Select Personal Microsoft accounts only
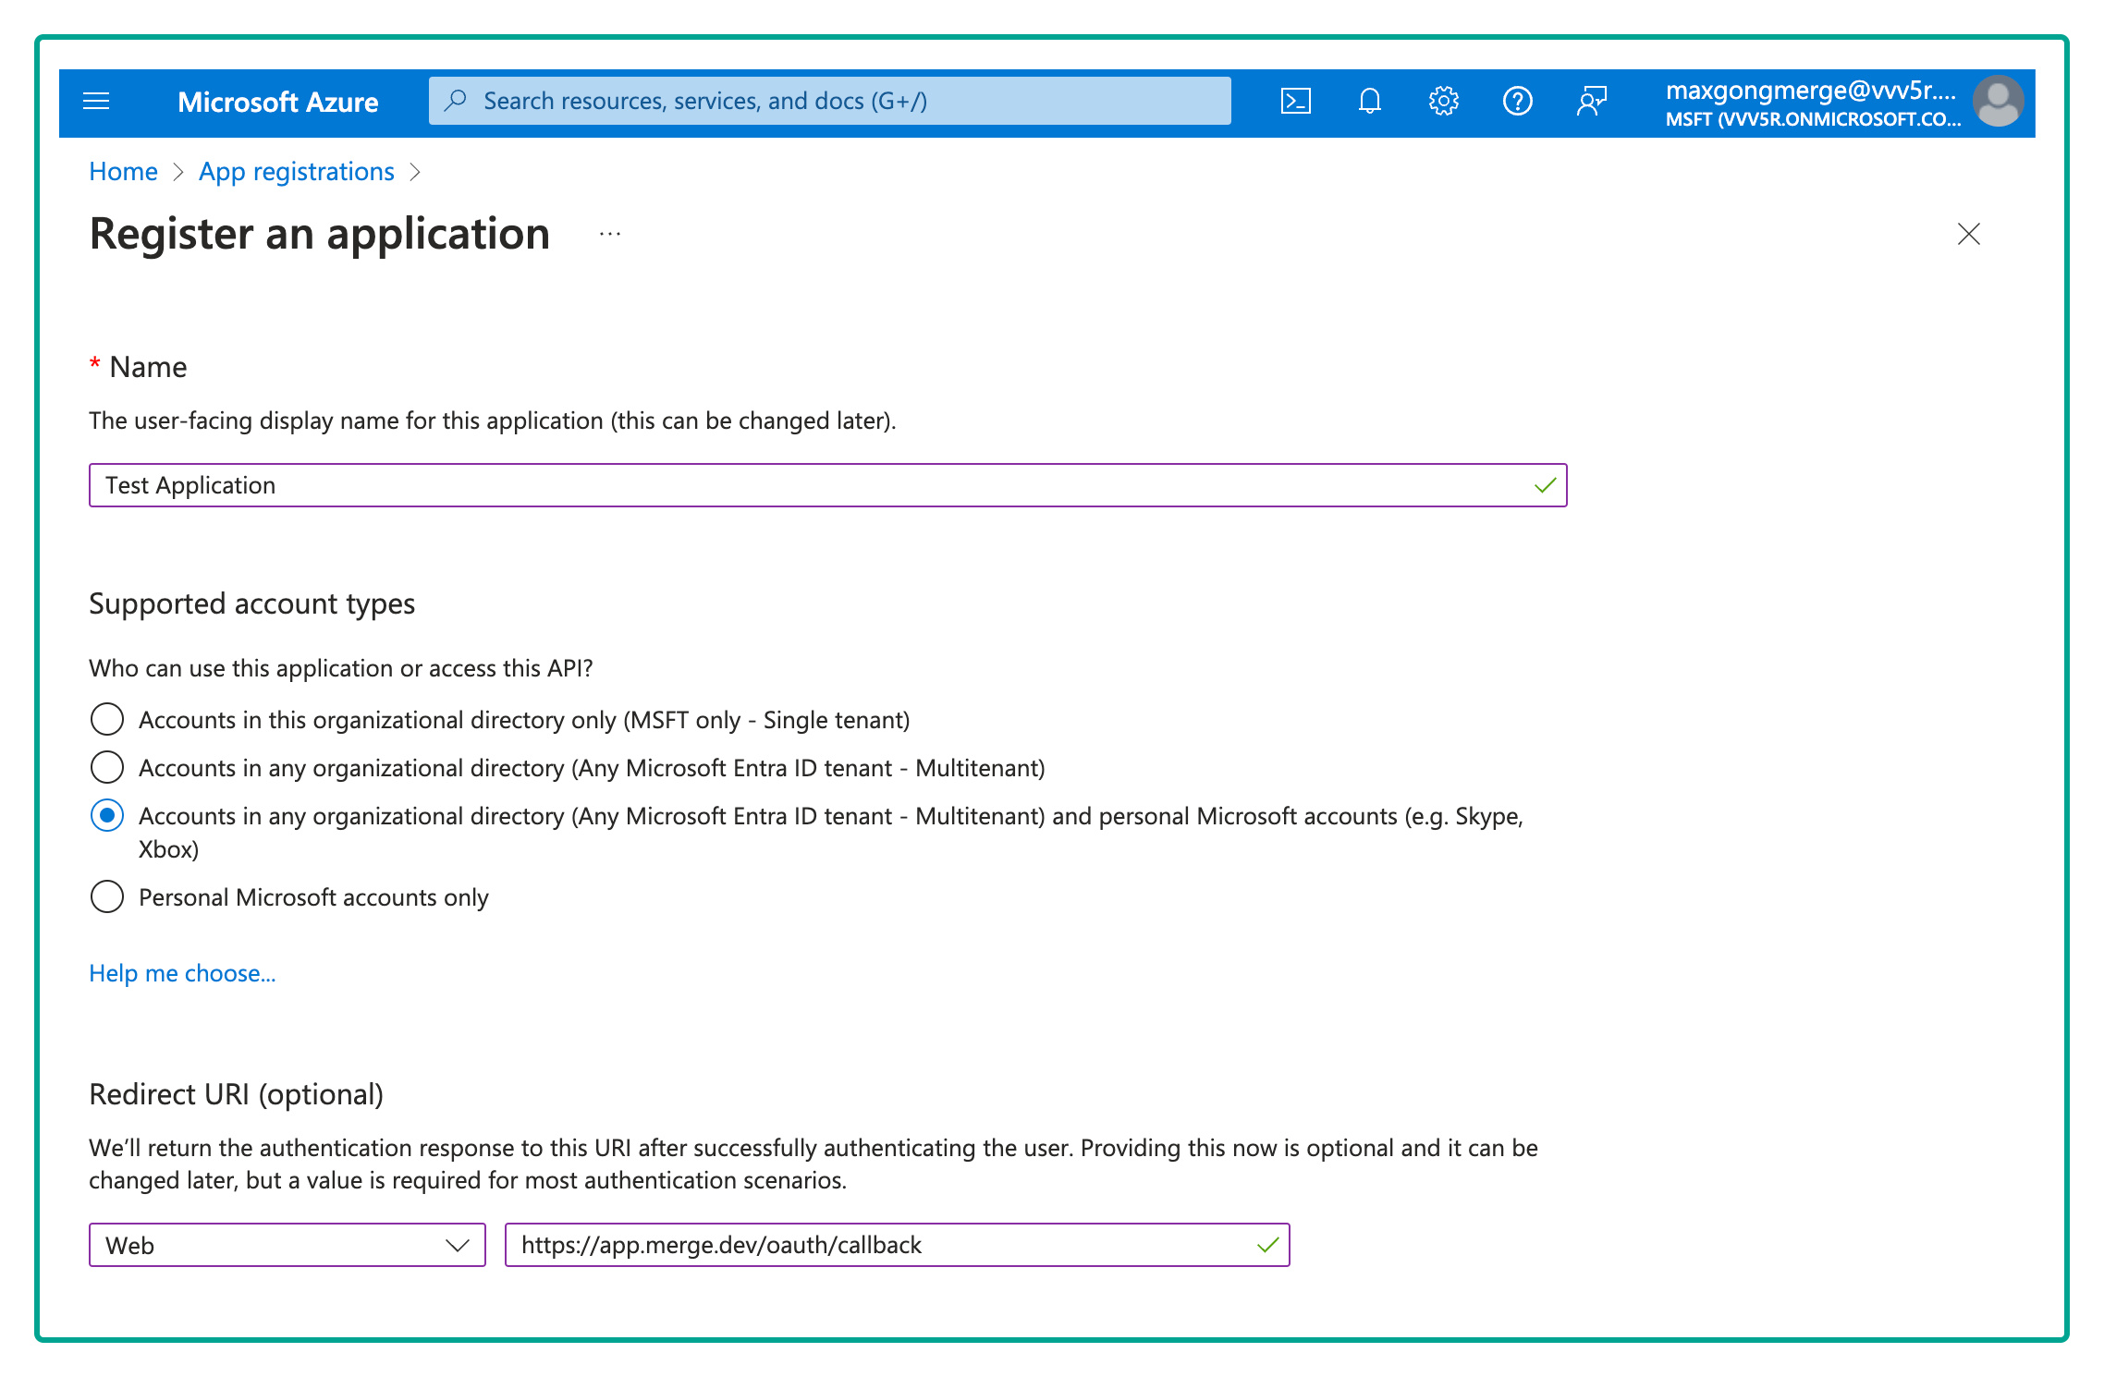Screen dimensions: 2104x1377 coord(107,896)
